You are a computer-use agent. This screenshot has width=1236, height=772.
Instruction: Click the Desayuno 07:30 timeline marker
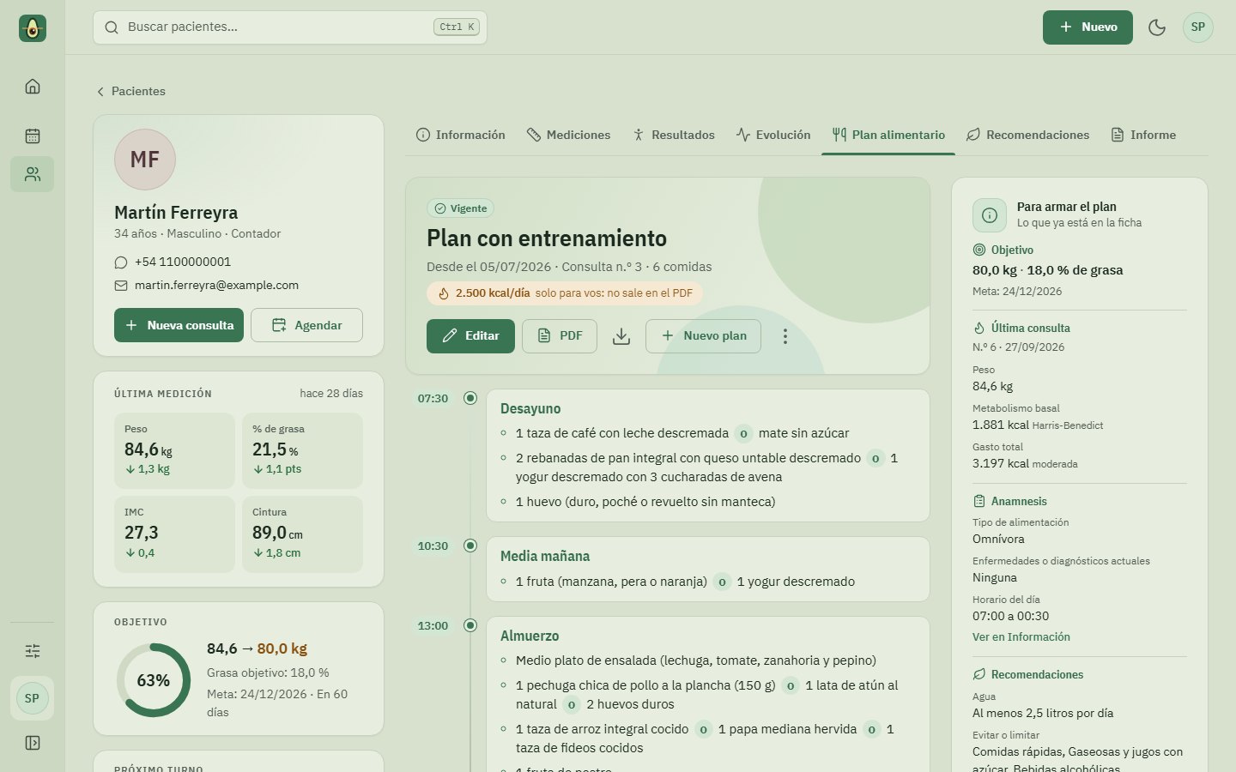pos(470,398)
